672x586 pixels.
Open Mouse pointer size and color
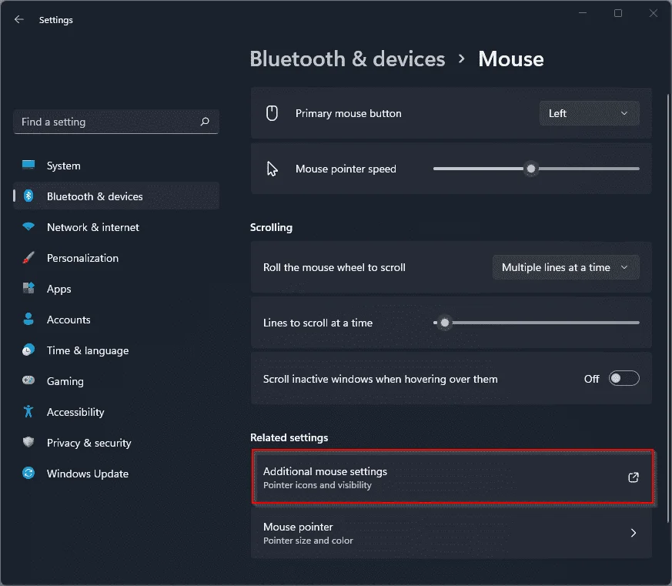[x=451, y=533]
